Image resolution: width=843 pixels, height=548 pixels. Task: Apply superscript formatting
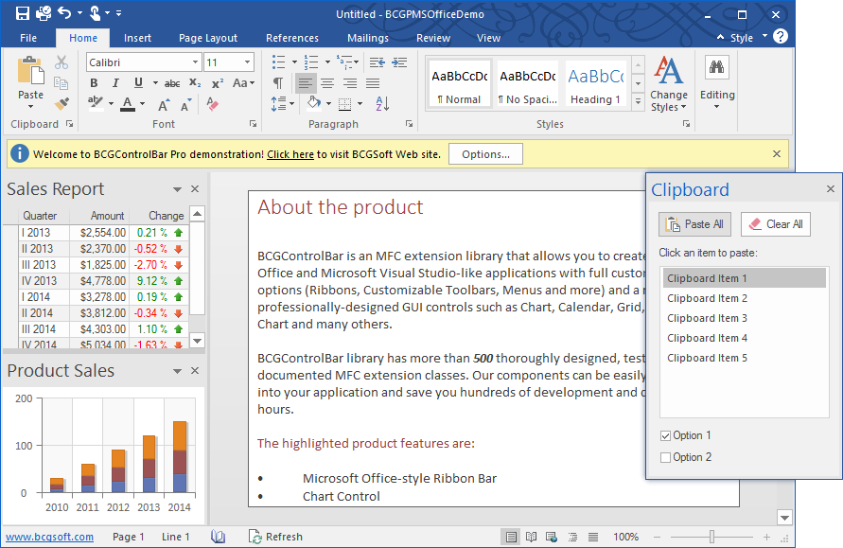pos(218,83)
